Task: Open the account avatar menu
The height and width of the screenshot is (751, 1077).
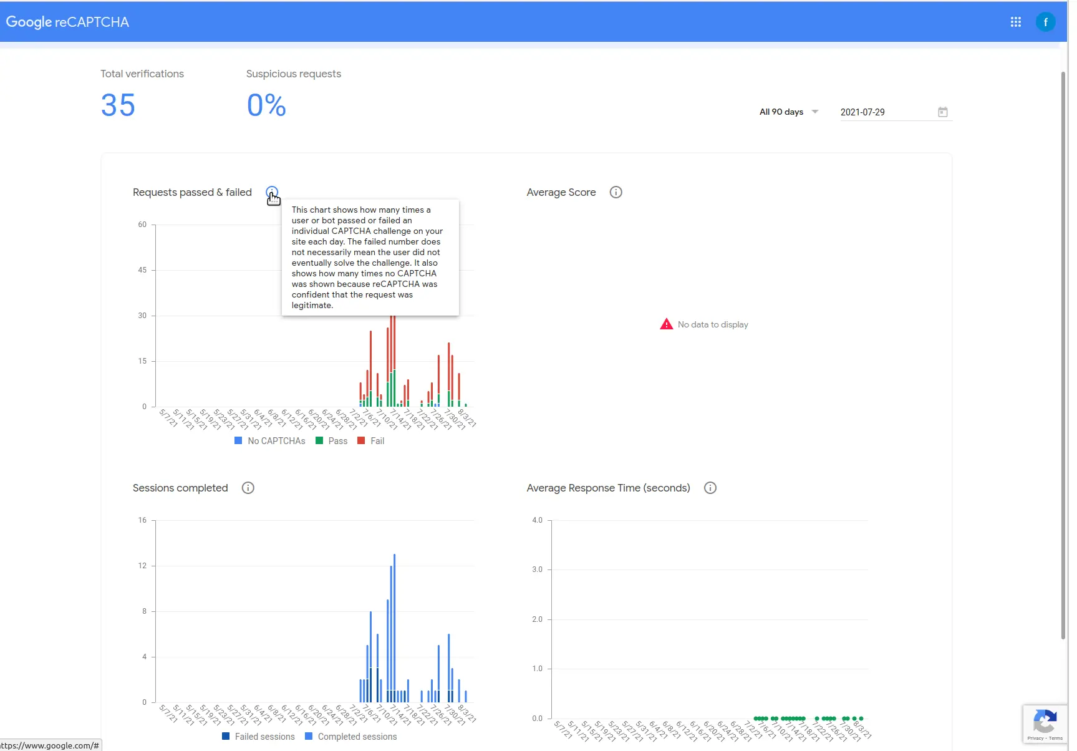Action: (1045, 22)
